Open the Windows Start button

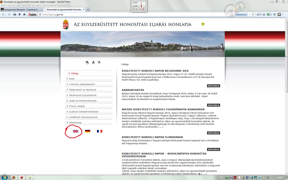pyautogui.click(x=4, y=177)
